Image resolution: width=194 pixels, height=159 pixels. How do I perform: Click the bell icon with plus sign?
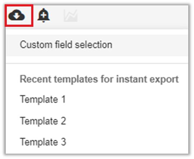[44, 15]
